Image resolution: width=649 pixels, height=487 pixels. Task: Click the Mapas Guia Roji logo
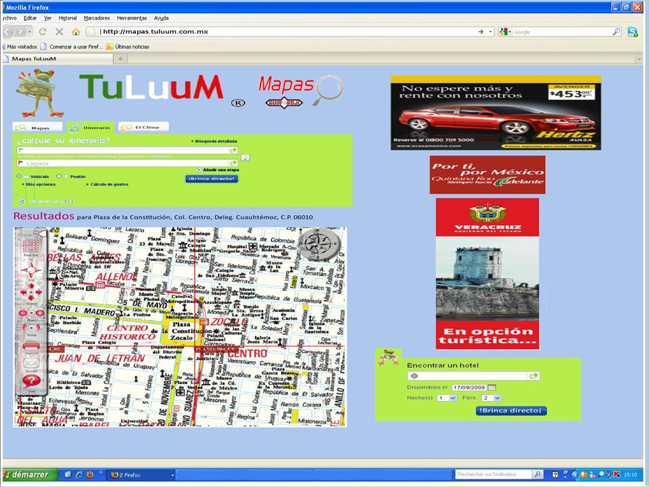[301, 91]
